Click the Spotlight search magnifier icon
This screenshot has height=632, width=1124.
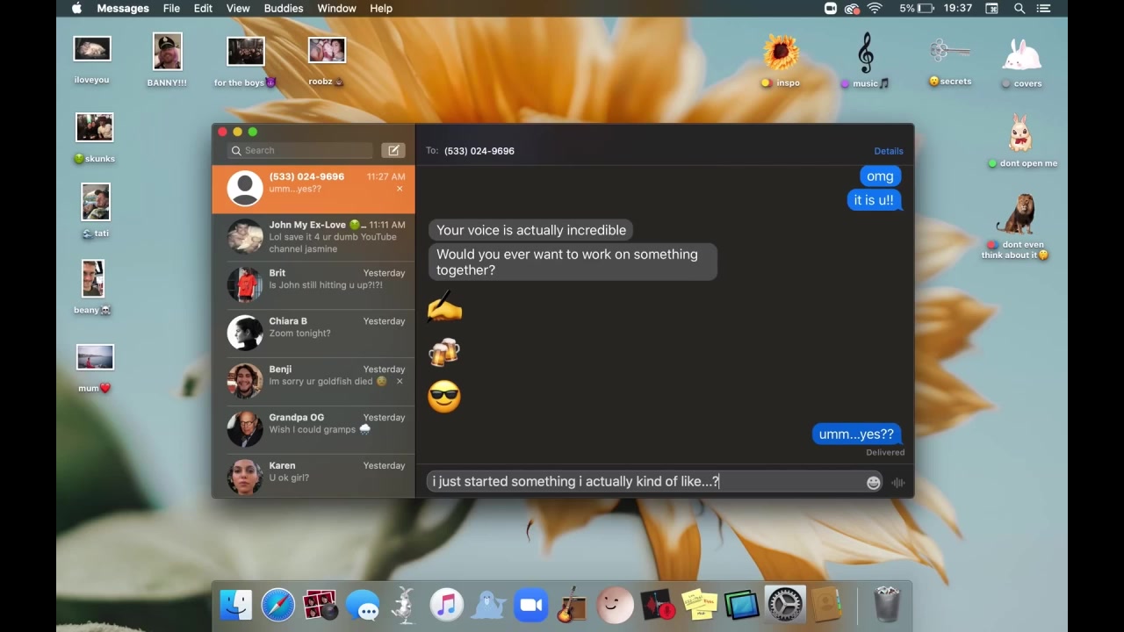click(1020, 8)
